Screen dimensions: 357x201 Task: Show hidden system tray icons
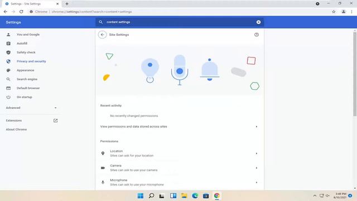coord(315,195)
